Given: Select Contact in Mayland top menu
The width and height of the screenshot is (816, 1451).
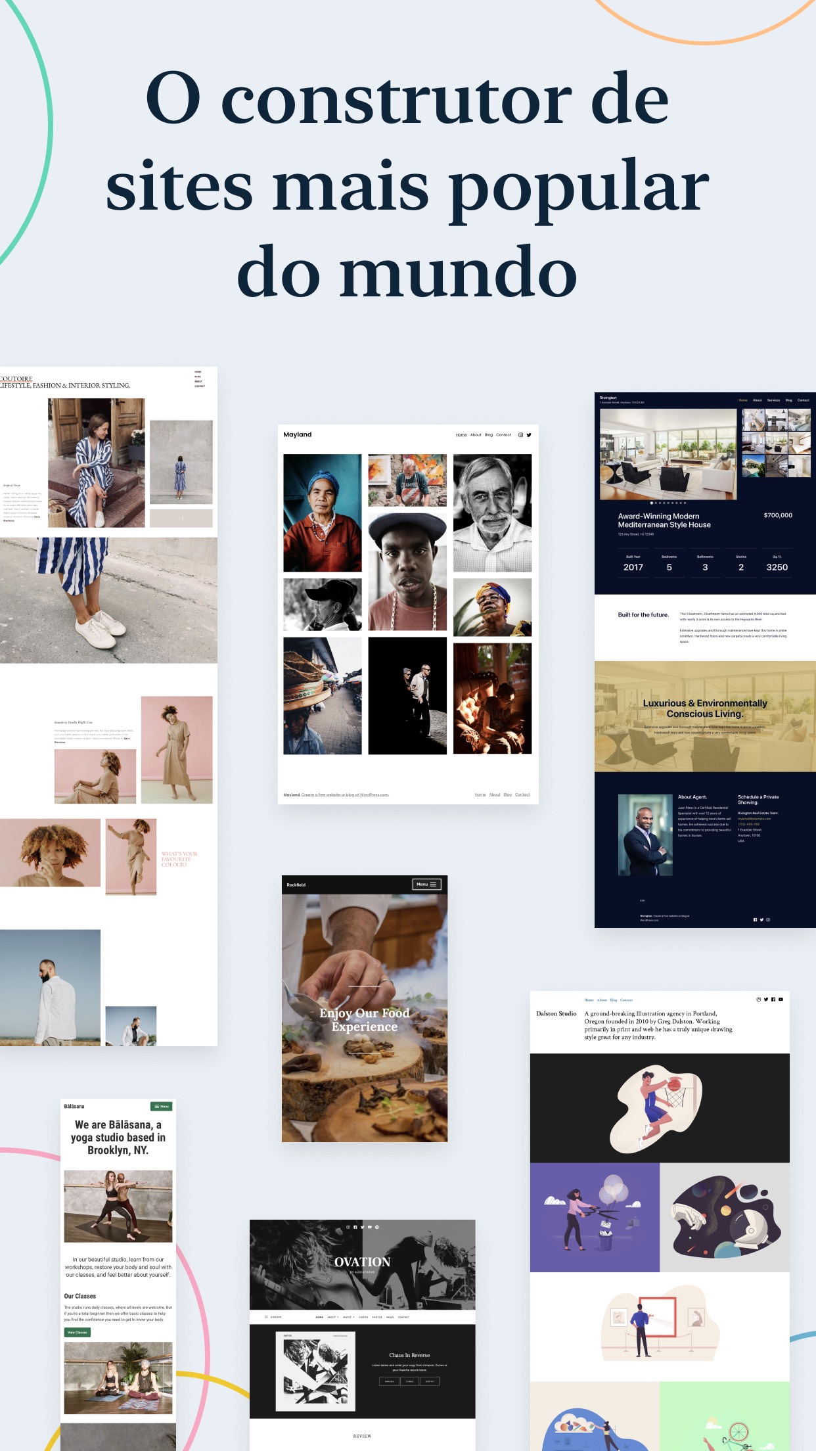Looking at the screenshot, I should [x=504, y=435].
